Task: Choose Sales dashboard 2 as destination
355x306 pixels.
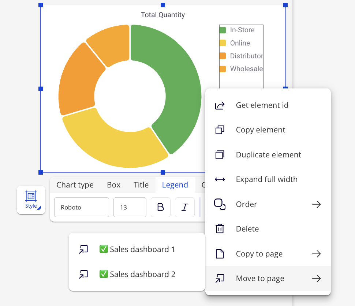Action: click(137, 274)
